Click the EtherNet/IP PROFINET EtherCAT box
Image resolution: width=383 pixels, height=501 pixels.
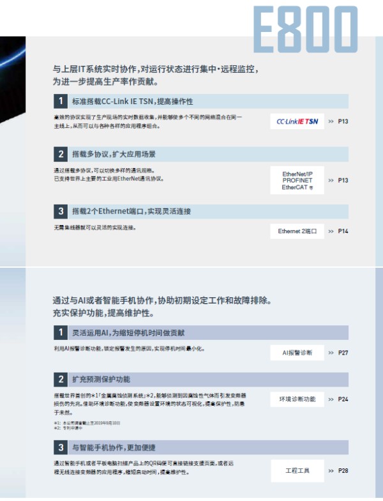(297, 180)
